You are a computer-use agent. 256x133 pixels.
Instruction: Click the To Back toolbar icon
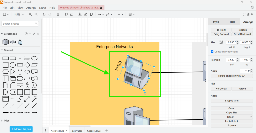click(72, 14)
